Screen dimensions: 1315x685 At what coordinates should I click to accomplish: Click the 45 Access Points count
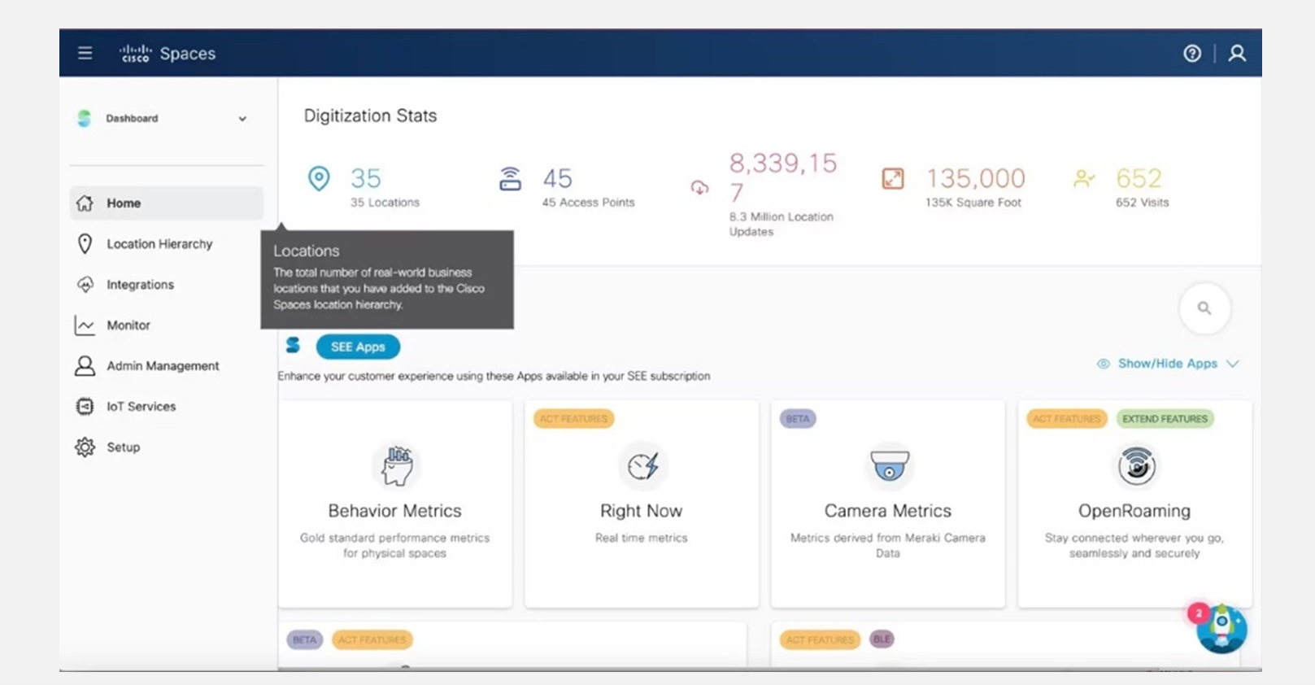pyautogui.click(x=558, y=178)
